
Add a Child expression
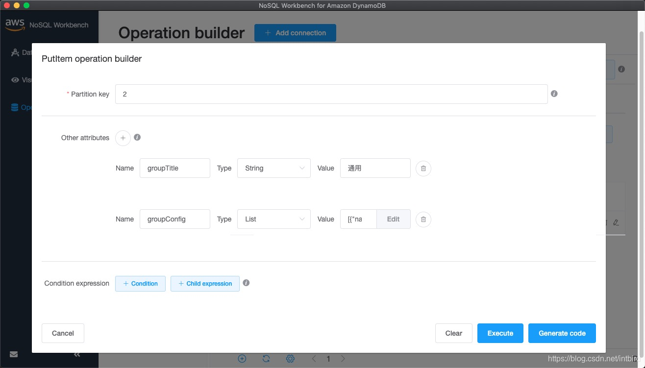click(x=205, y=284)
